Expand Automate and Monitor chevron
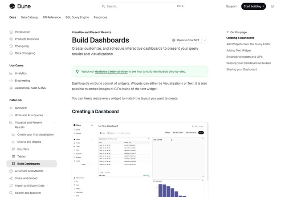The image size is (285, 197). tap(46, 171)
